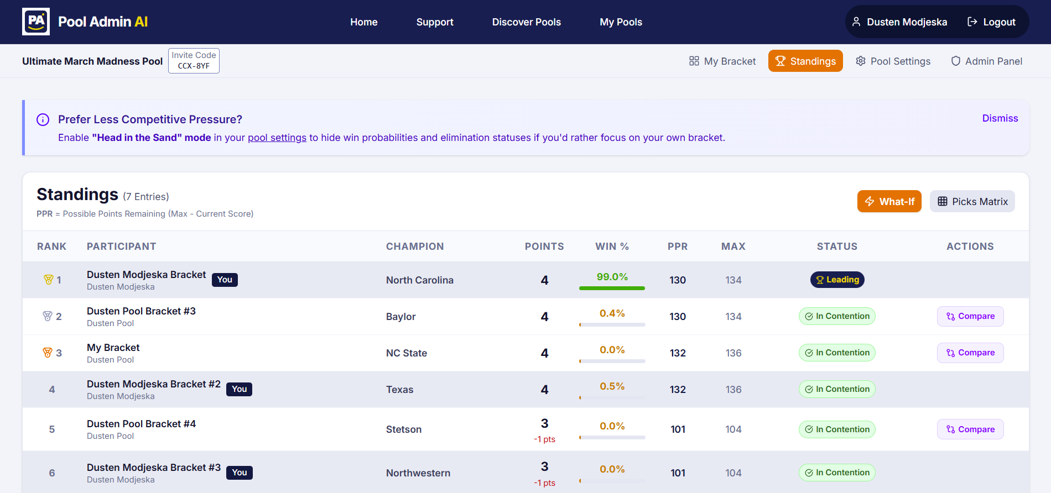Open the Picks Matrix view
Image resolution: width=1051 pixels, height=493 pixels.
tap(972, 202)
